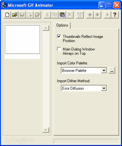Open the Browser Palette dropdown
The height and width of the screenshot is (146, 122).
[x=104, y=71]
